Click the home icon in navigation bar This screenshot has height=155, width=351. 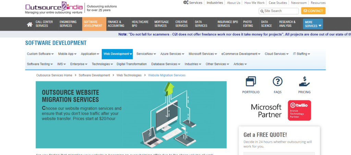click(x=30, y=24)
